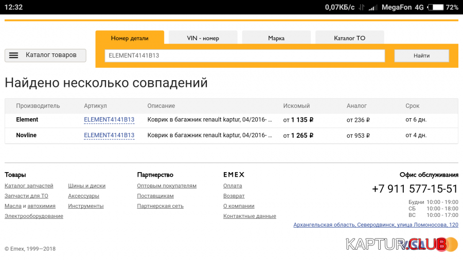The width and height of the screenshot is (463, 260).
Task: Click the Аналог column header
Action: coord(357,106)
